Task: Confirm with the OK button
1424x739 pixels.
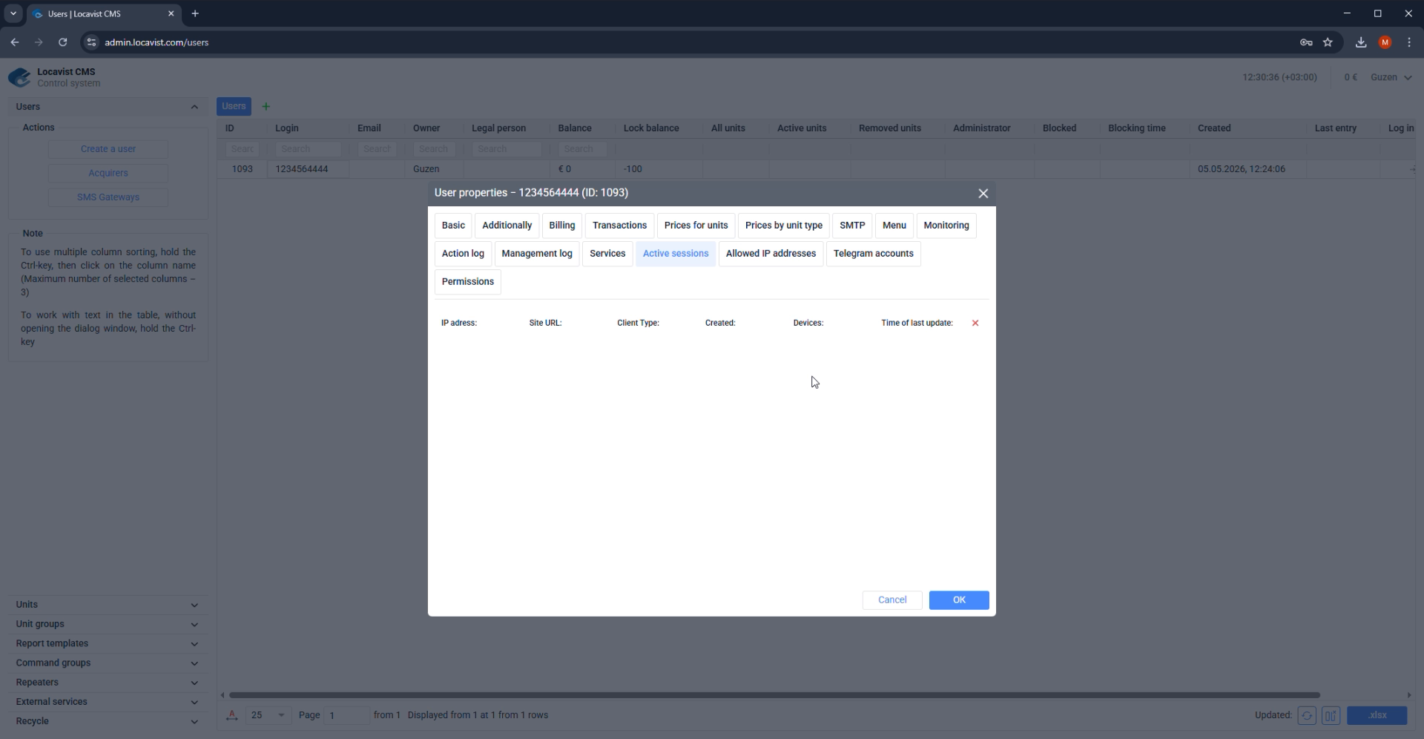Action: coord(959,600)
